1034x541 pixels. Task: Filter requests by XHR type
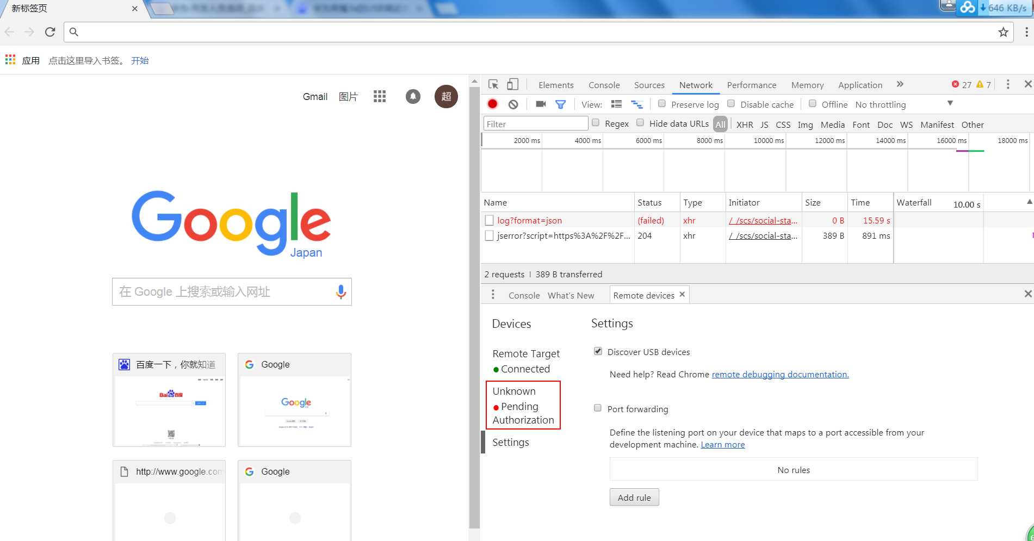coord(745,125)
